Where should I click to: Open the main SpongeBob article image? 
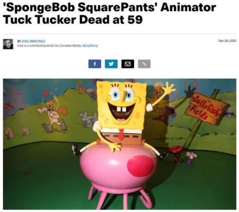pyautogui.click(x=120, y=144)
